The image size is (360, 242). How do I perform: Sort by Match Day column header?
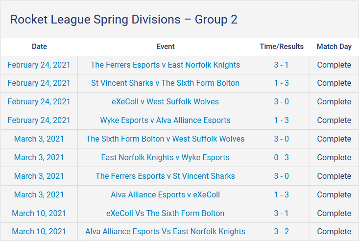334,47
